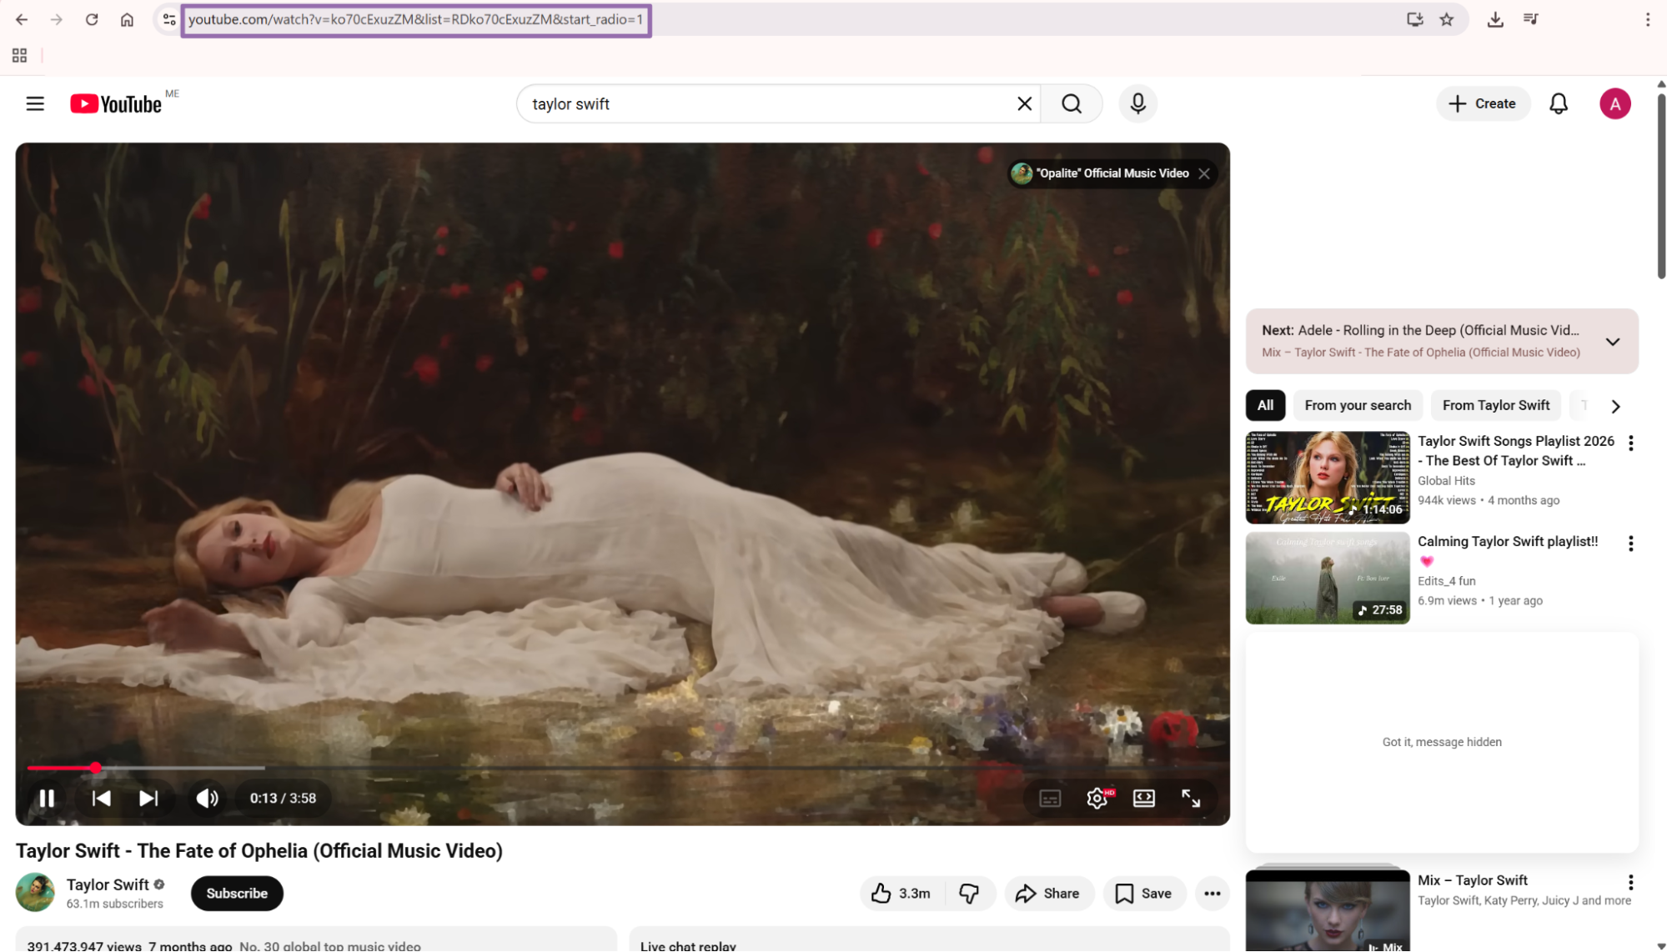
Task: Toggle subtitles closed captions
Action: click(x=1050, y=798)
